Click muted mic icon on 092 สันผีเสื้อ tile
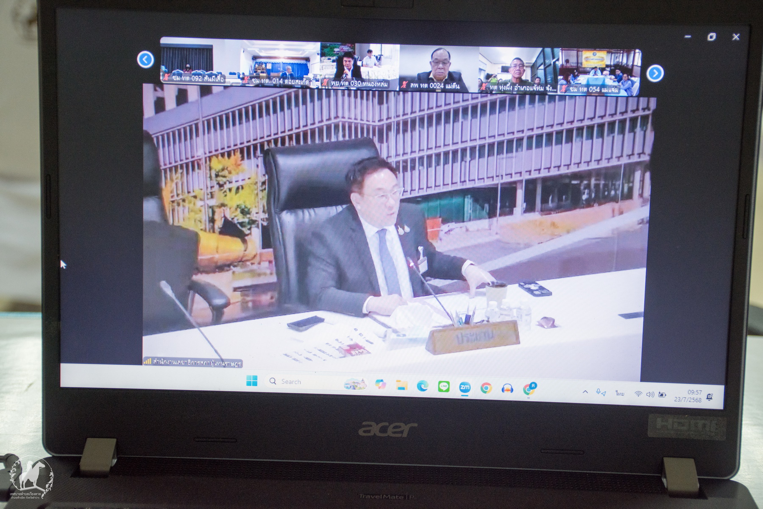 point(167,78)
